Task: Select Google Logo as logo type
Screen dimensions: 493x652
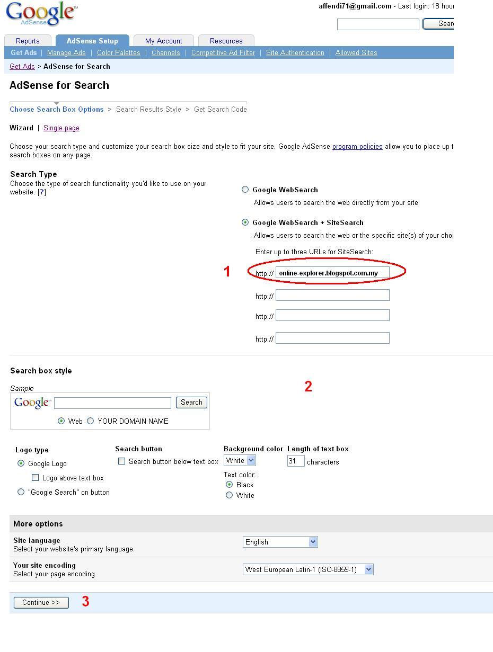Action: (x=21, y=463)
